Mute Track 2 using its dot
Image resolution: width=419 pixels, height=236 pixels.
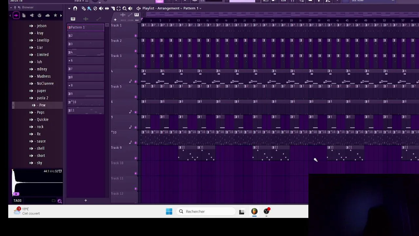(136, 51)
